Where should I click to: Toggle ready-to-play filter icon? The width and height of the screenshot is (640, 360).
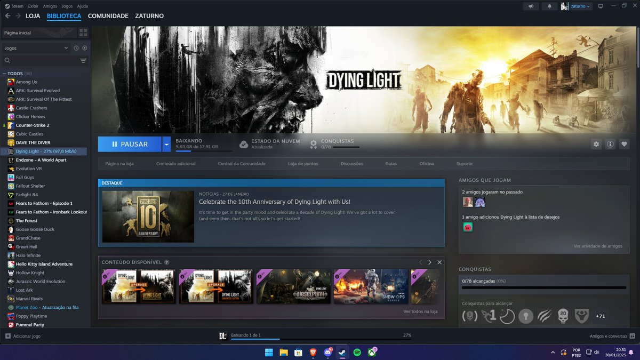84,48
